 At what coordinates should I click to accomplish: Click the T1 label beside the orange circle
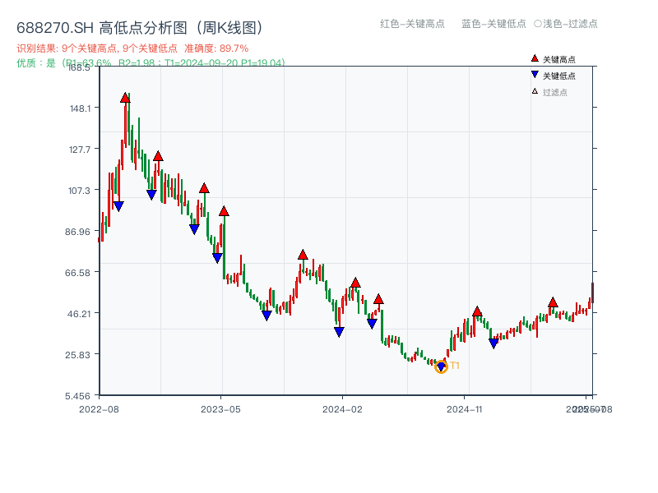(x=453, y=364)
